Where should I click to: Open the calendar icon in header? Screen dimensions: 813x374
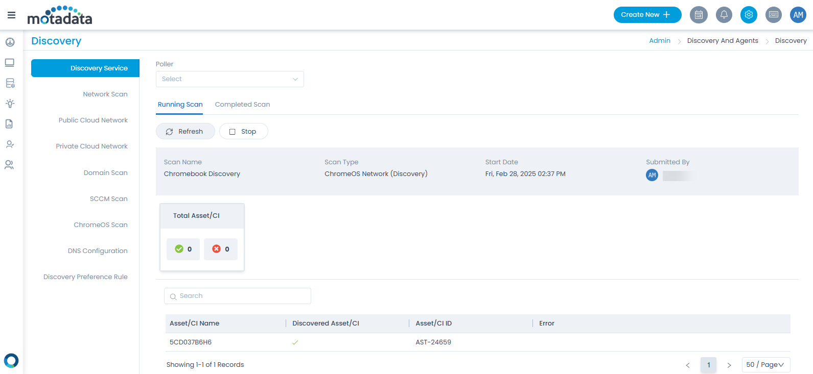(699, 15)
